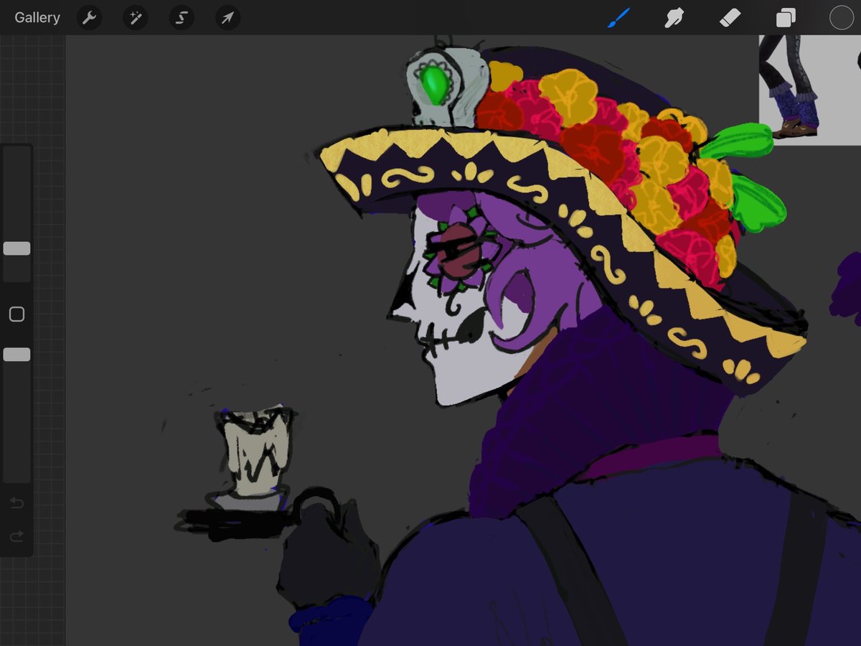861x646 pixels.
Task: Adjust the brush opacity slider handle
Action: [x=17, y=355]
